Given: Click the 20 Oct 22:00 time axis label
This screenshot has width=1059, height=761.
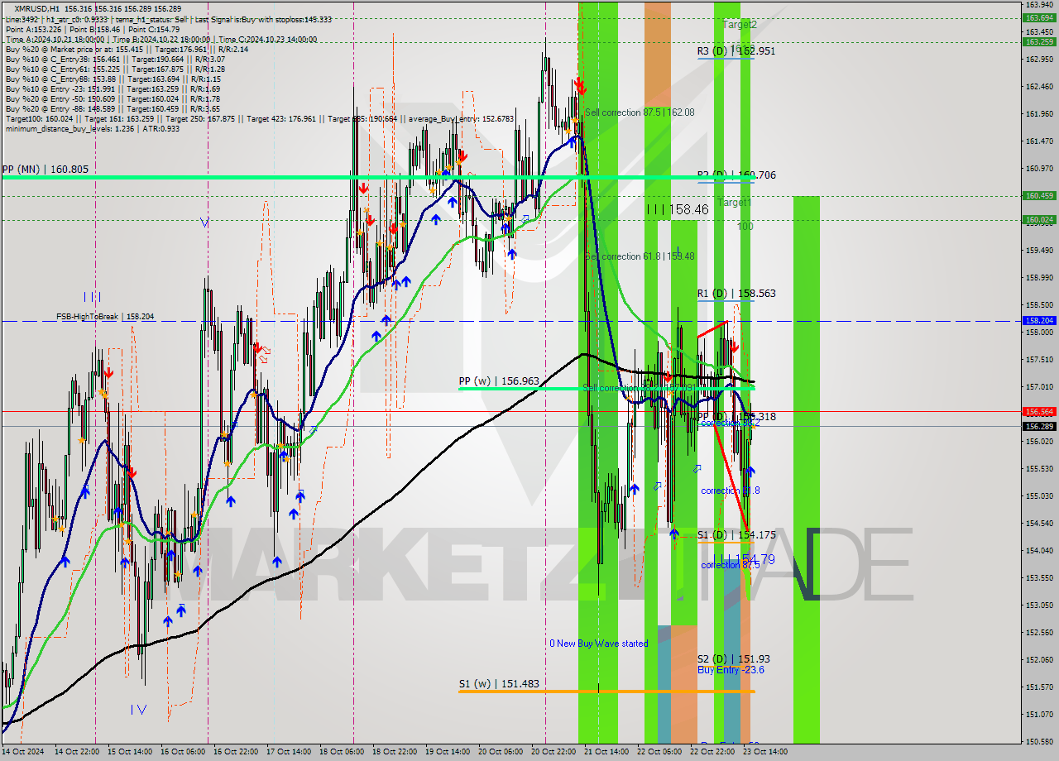Looking at the screenshot, I should click(x=553, y=752).
